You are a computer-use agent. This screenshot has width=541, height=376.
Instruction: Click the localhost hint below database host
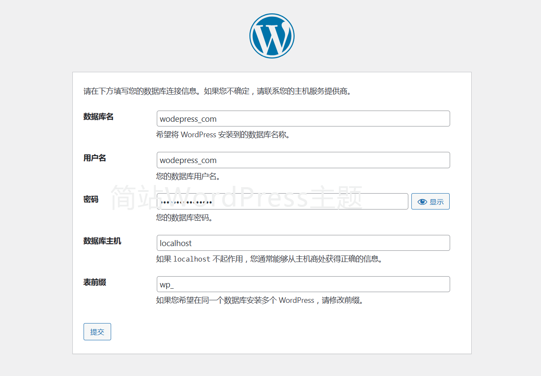click(269, 259)
